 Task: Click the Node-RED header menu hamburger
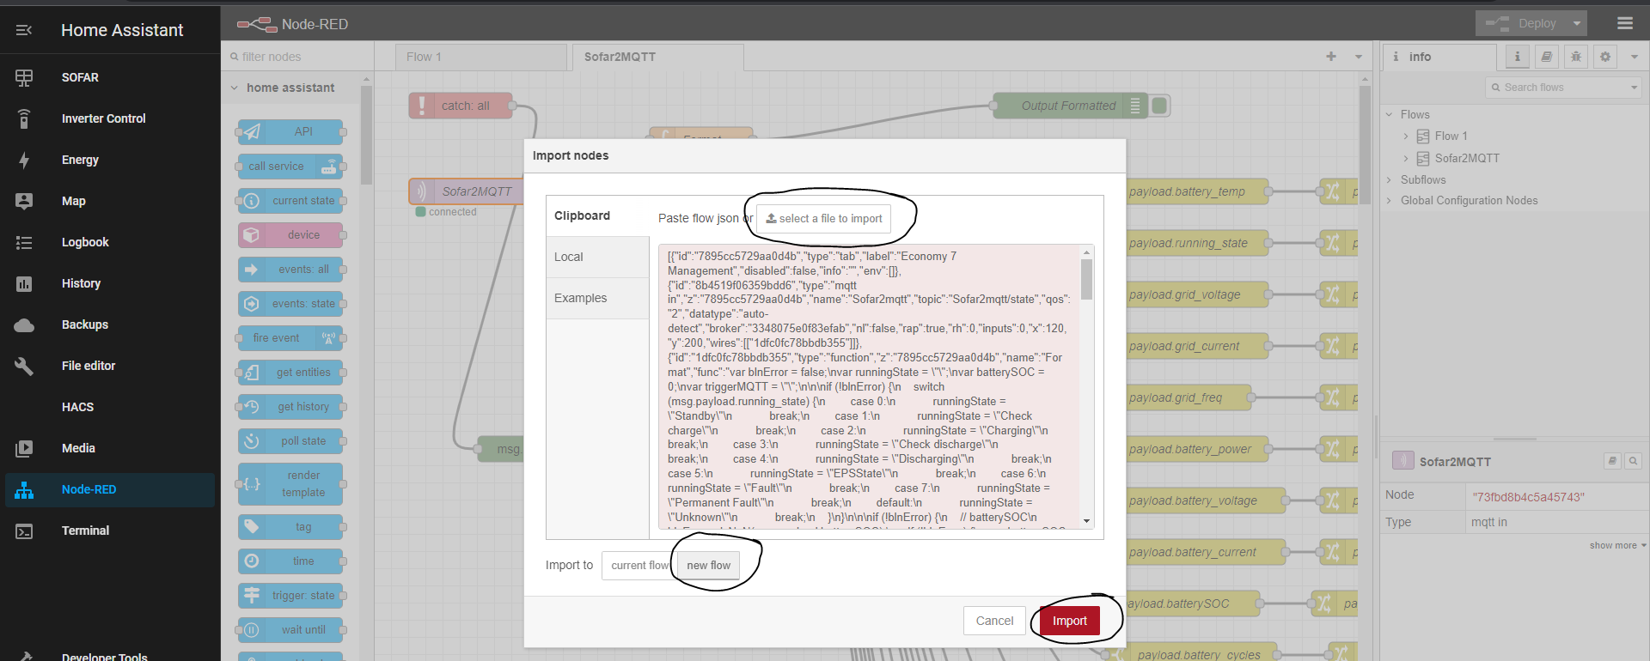(x=1624, y=23)
